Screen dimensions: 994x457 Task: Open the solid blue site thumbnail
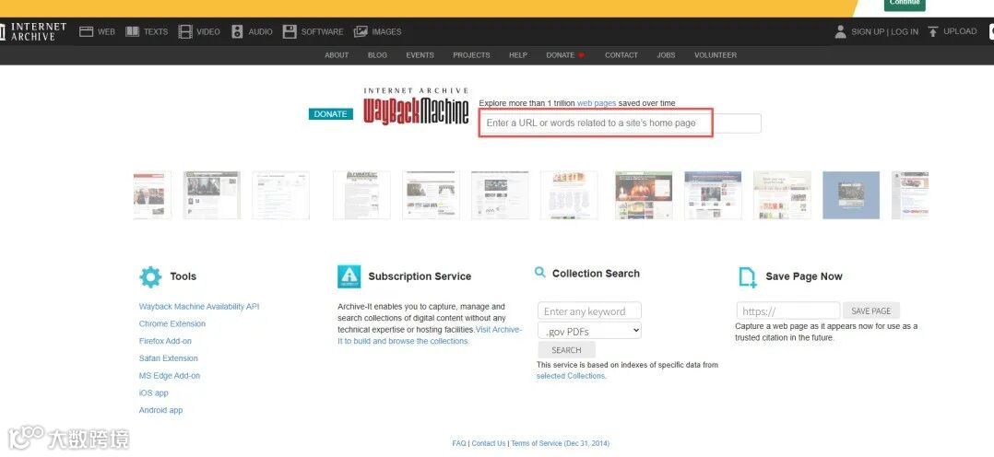pos(851,195)
